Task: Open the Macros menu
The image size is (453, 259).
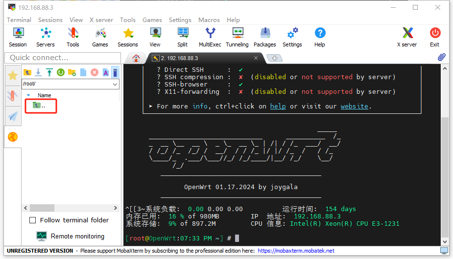Action: (209, 20)
